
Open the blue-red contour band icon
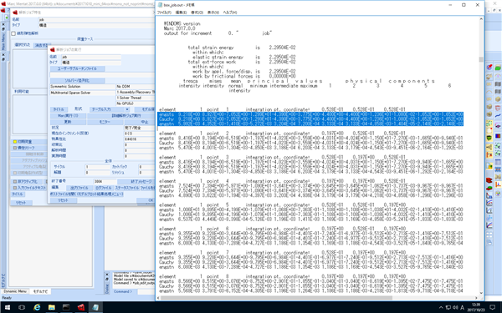tap(498, 136)
